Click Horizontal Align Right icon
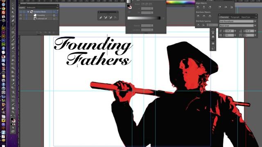The height and width of the screenshot is (147, 262). [x=210, y=7]
